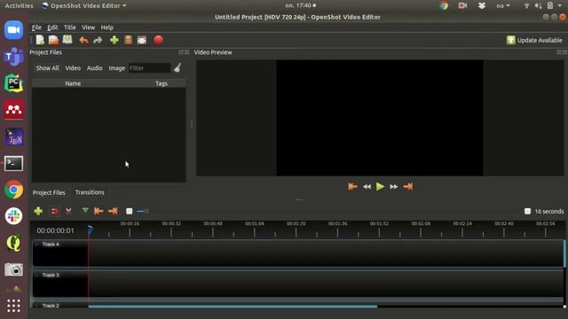This screenshot has height=319, width=568.
Task: Click the Zoom camera tray icon
Action: click(462, 5)
